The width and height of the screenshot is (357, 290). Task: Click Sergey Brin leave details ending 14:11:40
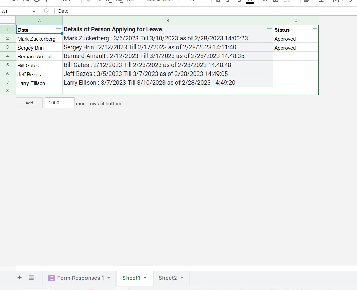[168, 47]
